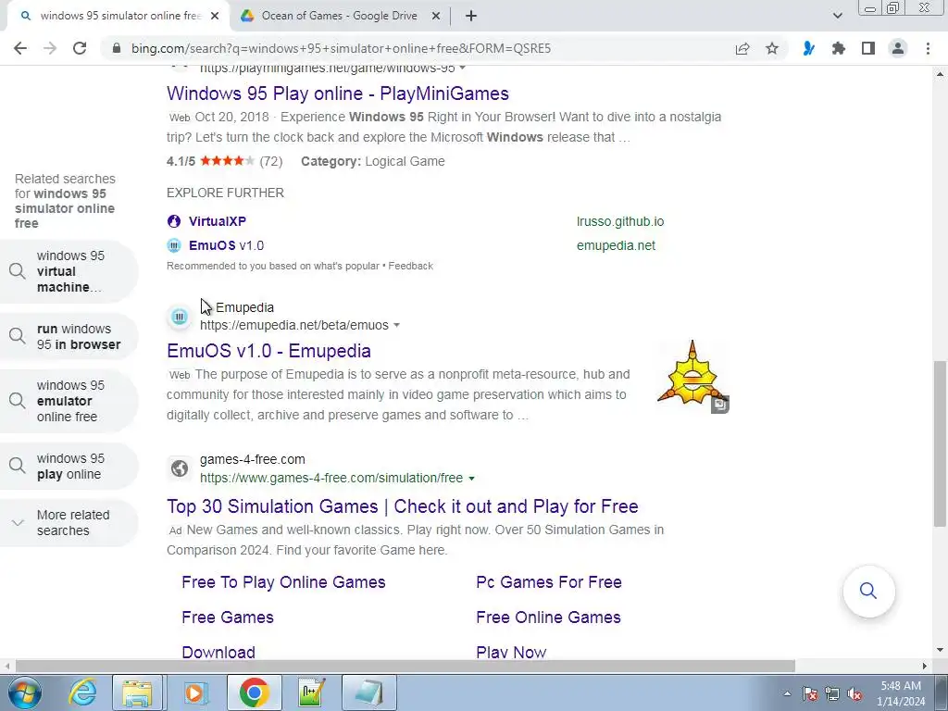Switch to Ocean of Games Google Drive tab
Screen dimensions: 948x711
(x=339, y=17)
